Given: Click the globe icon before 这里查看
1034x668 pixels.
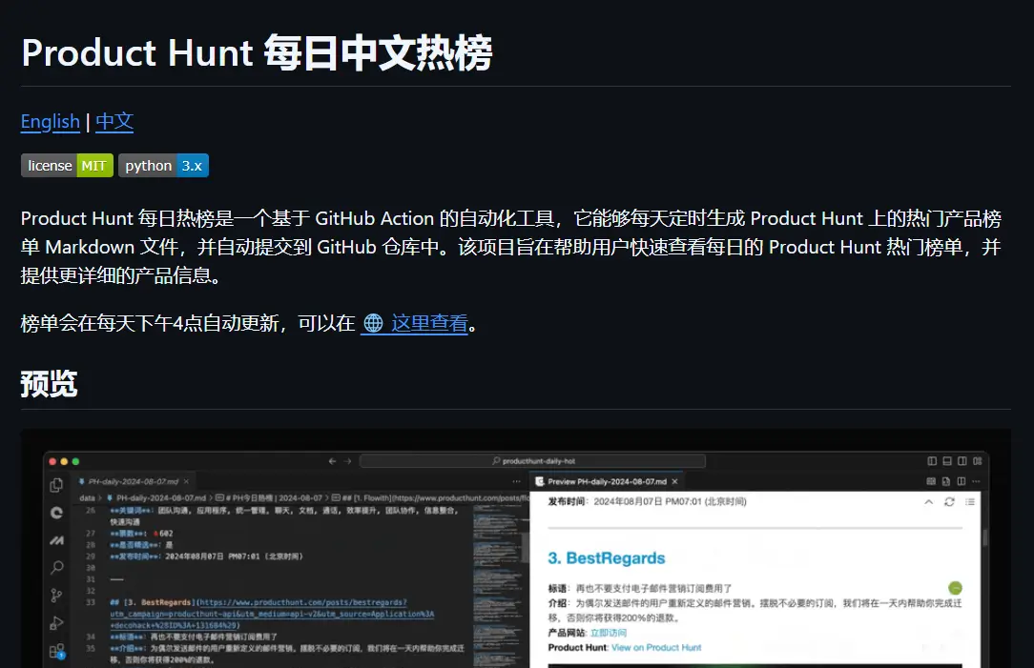Looking at the screenshot, I should [373, 323].
